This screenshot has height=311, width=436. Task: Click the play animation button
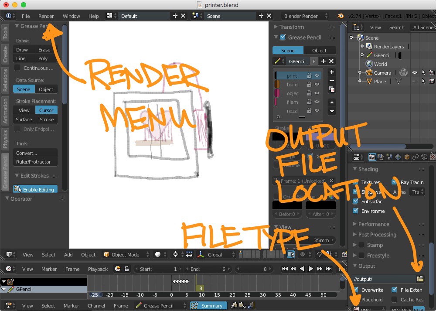click(310, 269)
